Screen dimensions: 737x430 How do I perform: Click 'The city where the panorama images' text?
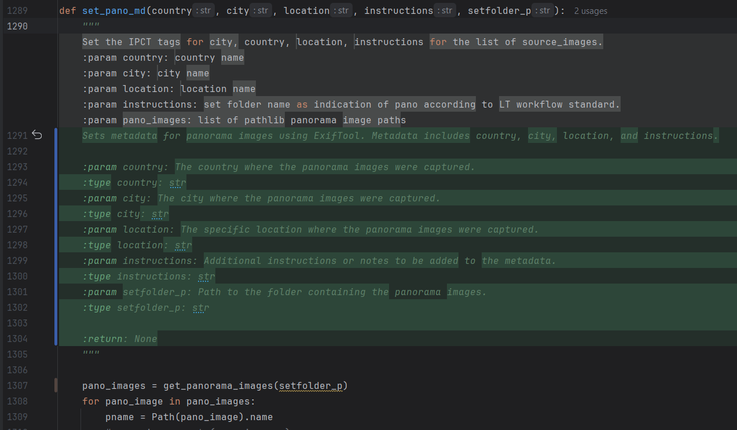(256, 199)
